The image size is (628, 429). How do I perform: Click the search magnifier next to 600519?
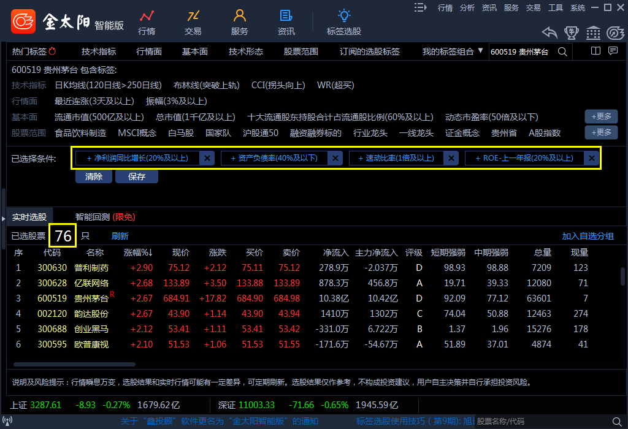(562, 51)
